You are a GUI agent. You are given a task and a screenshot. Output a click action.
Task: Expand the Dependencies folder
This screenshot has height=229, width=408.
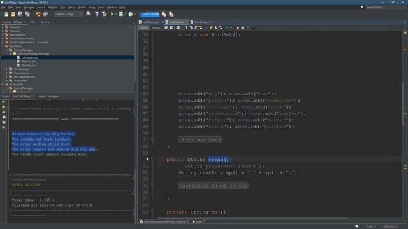point(6,73)
